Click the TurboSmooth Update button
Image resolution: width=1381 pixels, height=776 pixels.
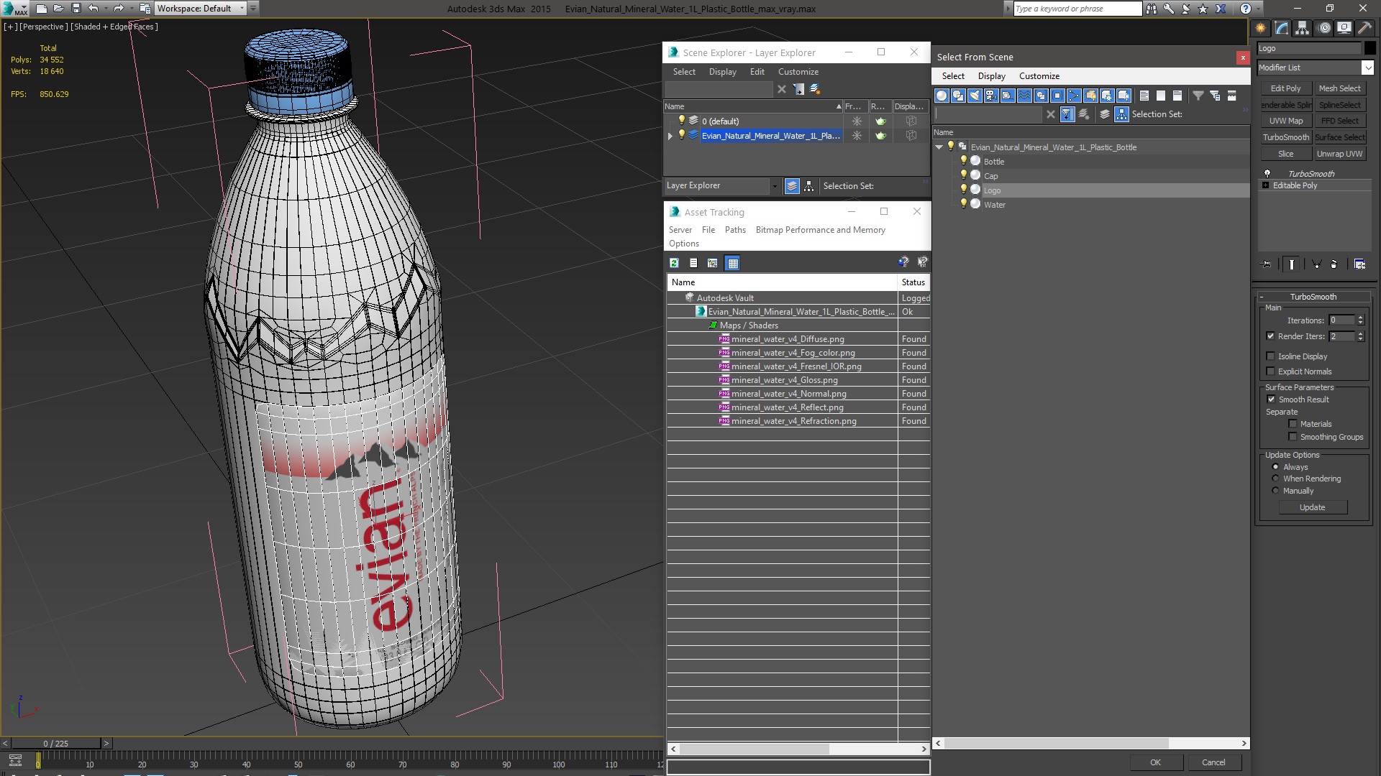tap(1312, 507)
